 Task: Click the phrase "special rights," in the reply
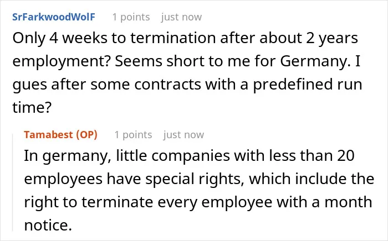click(x=195, y=179)
